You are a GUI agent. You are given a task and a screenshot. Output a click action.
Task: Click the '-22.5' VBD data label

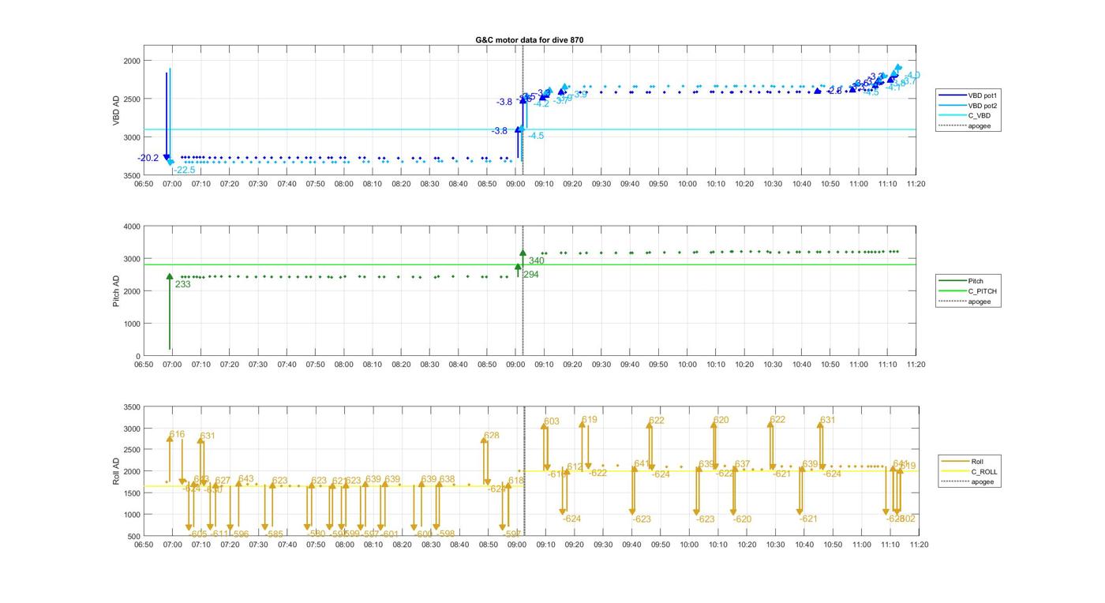pyautogui.click(x=185, y=170)
